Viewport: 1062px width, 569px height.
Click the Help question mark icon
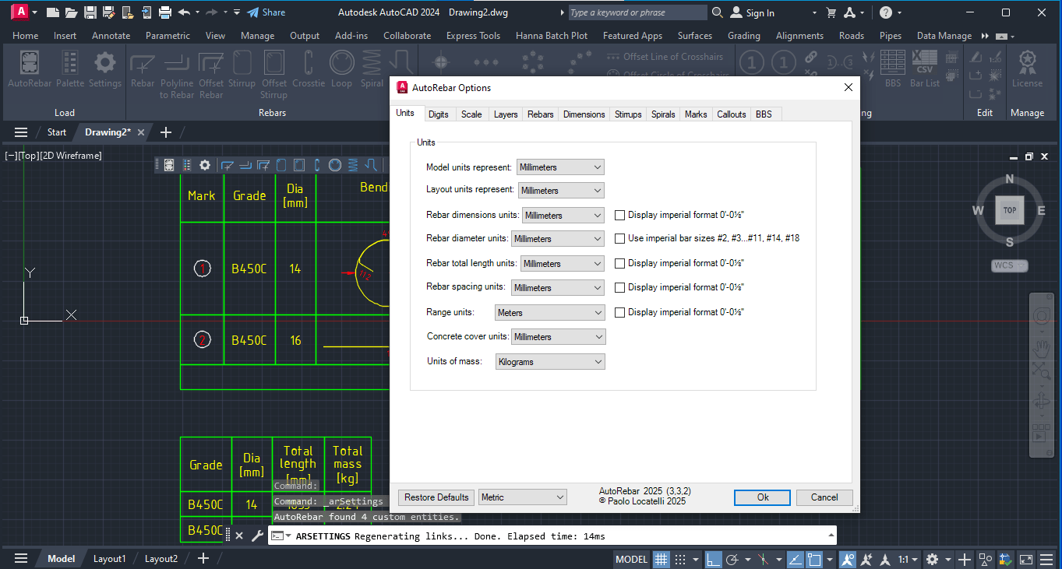click(x=886, y=12)
